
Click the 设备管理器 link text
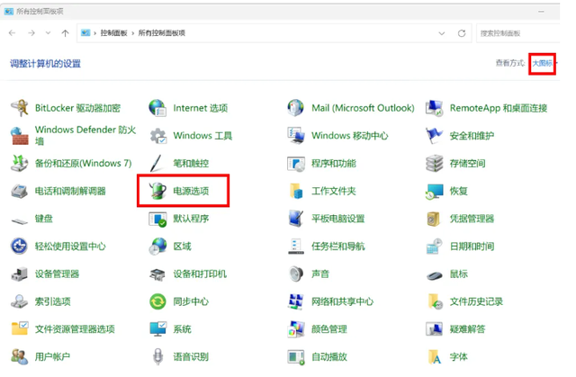(x=57, y=274)
